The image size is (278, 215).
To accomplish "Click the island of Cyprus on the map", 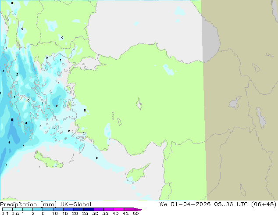I will (135, 175).
